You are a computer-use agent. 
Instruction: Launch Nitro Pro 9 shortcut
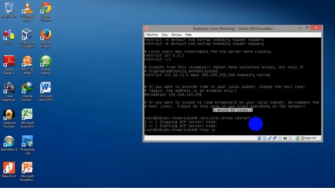pos(9,170)
